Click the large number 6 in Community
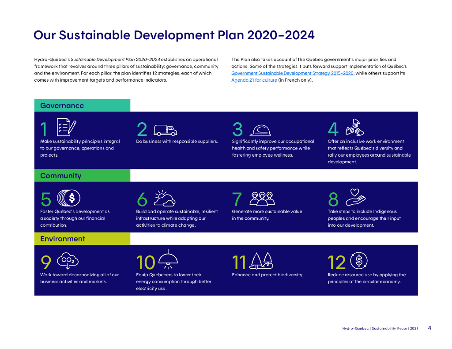The height and width of the screenshot is (349, 452). [142, 199]
